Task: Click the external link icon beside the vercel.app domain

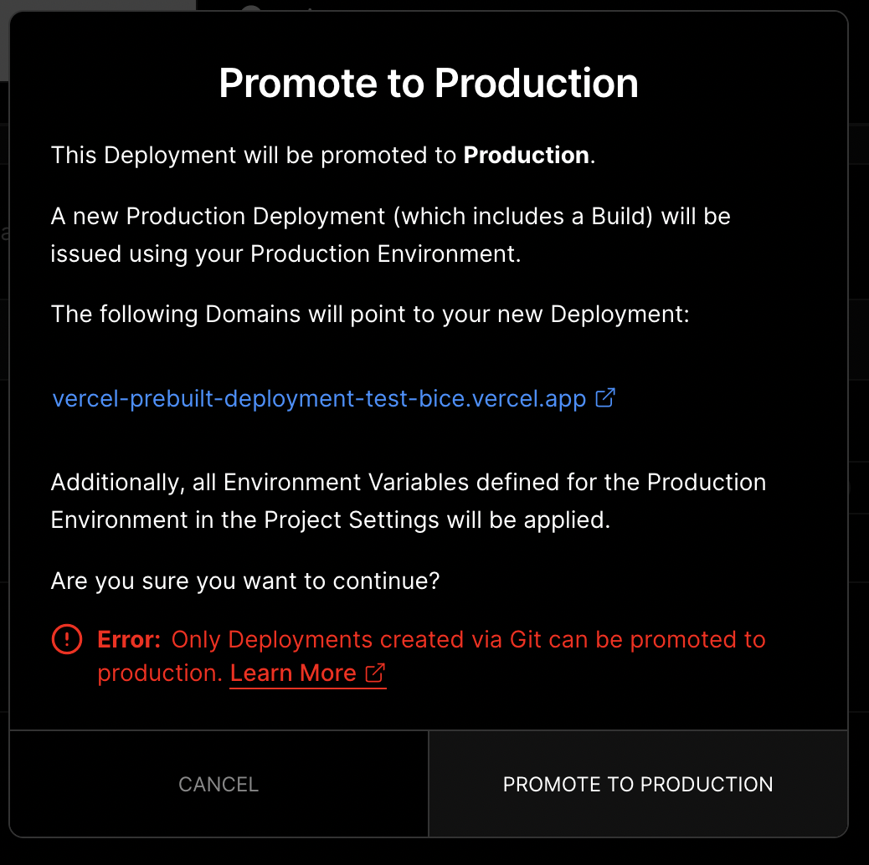Action: [605, 398]
